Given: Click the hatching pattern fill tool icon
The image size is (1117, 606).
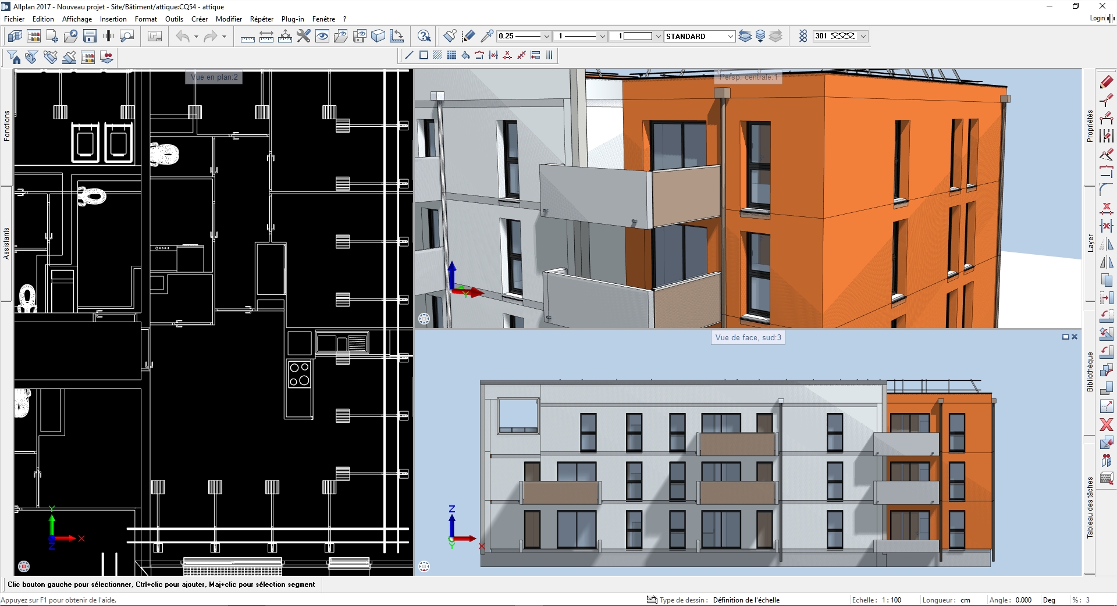Looking at the screenshot, I should pos(437,55).
